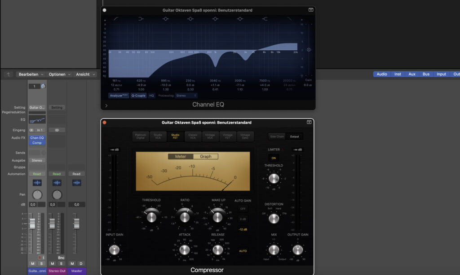Select the Platinum Digital compressor model
The height and width of the screenshot is (275, 460).
point(141,136)
